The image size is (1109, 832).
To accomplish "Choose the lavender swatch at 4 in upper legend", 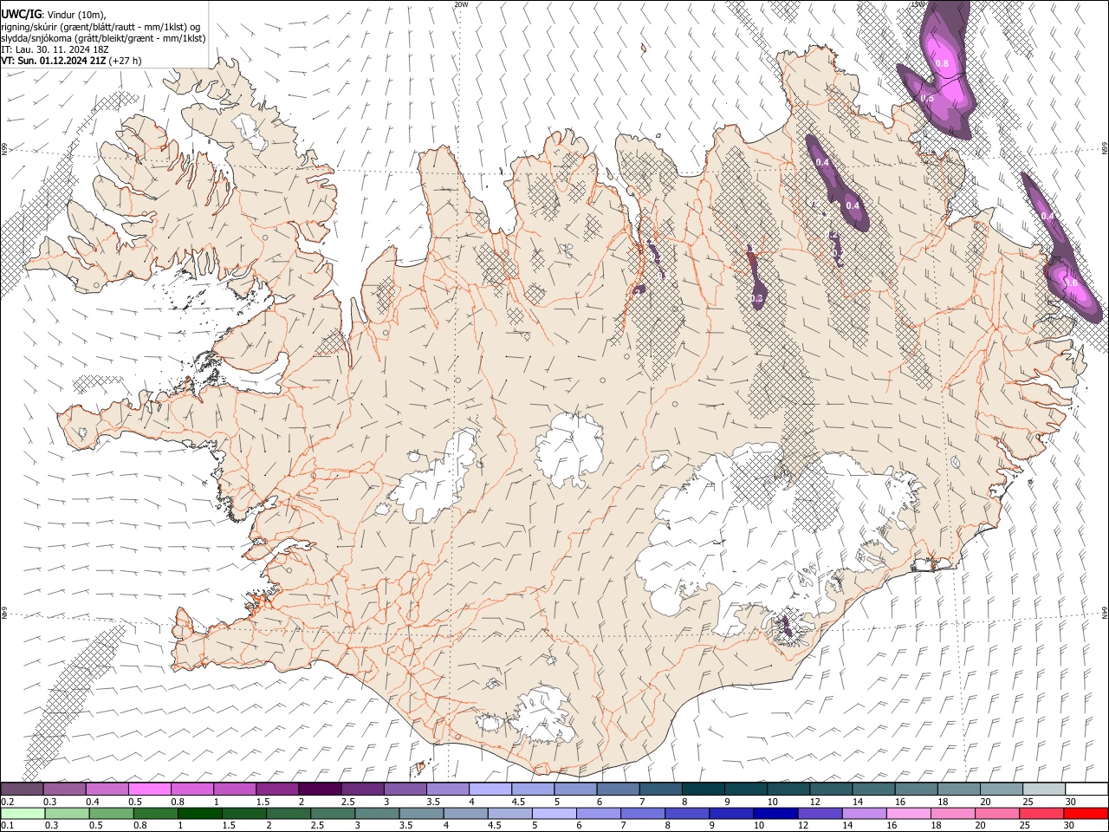I will click(x=490, y=789).
